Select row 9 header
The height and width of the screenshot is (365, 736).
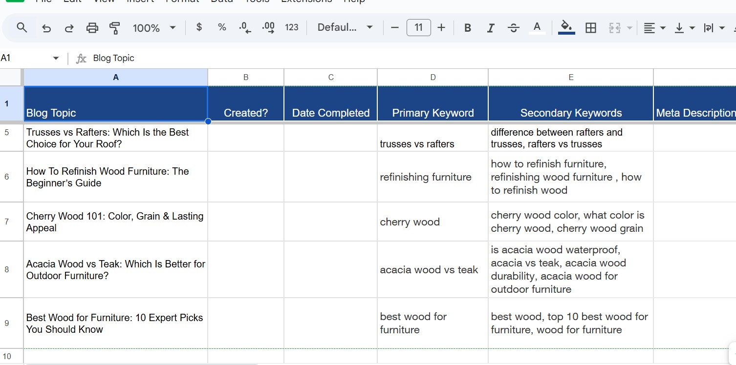point(11,323)
